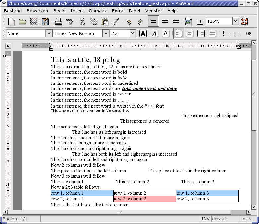
Task: Switch to two-column layout
Action: pyautogui.click(x=165, y=22)
